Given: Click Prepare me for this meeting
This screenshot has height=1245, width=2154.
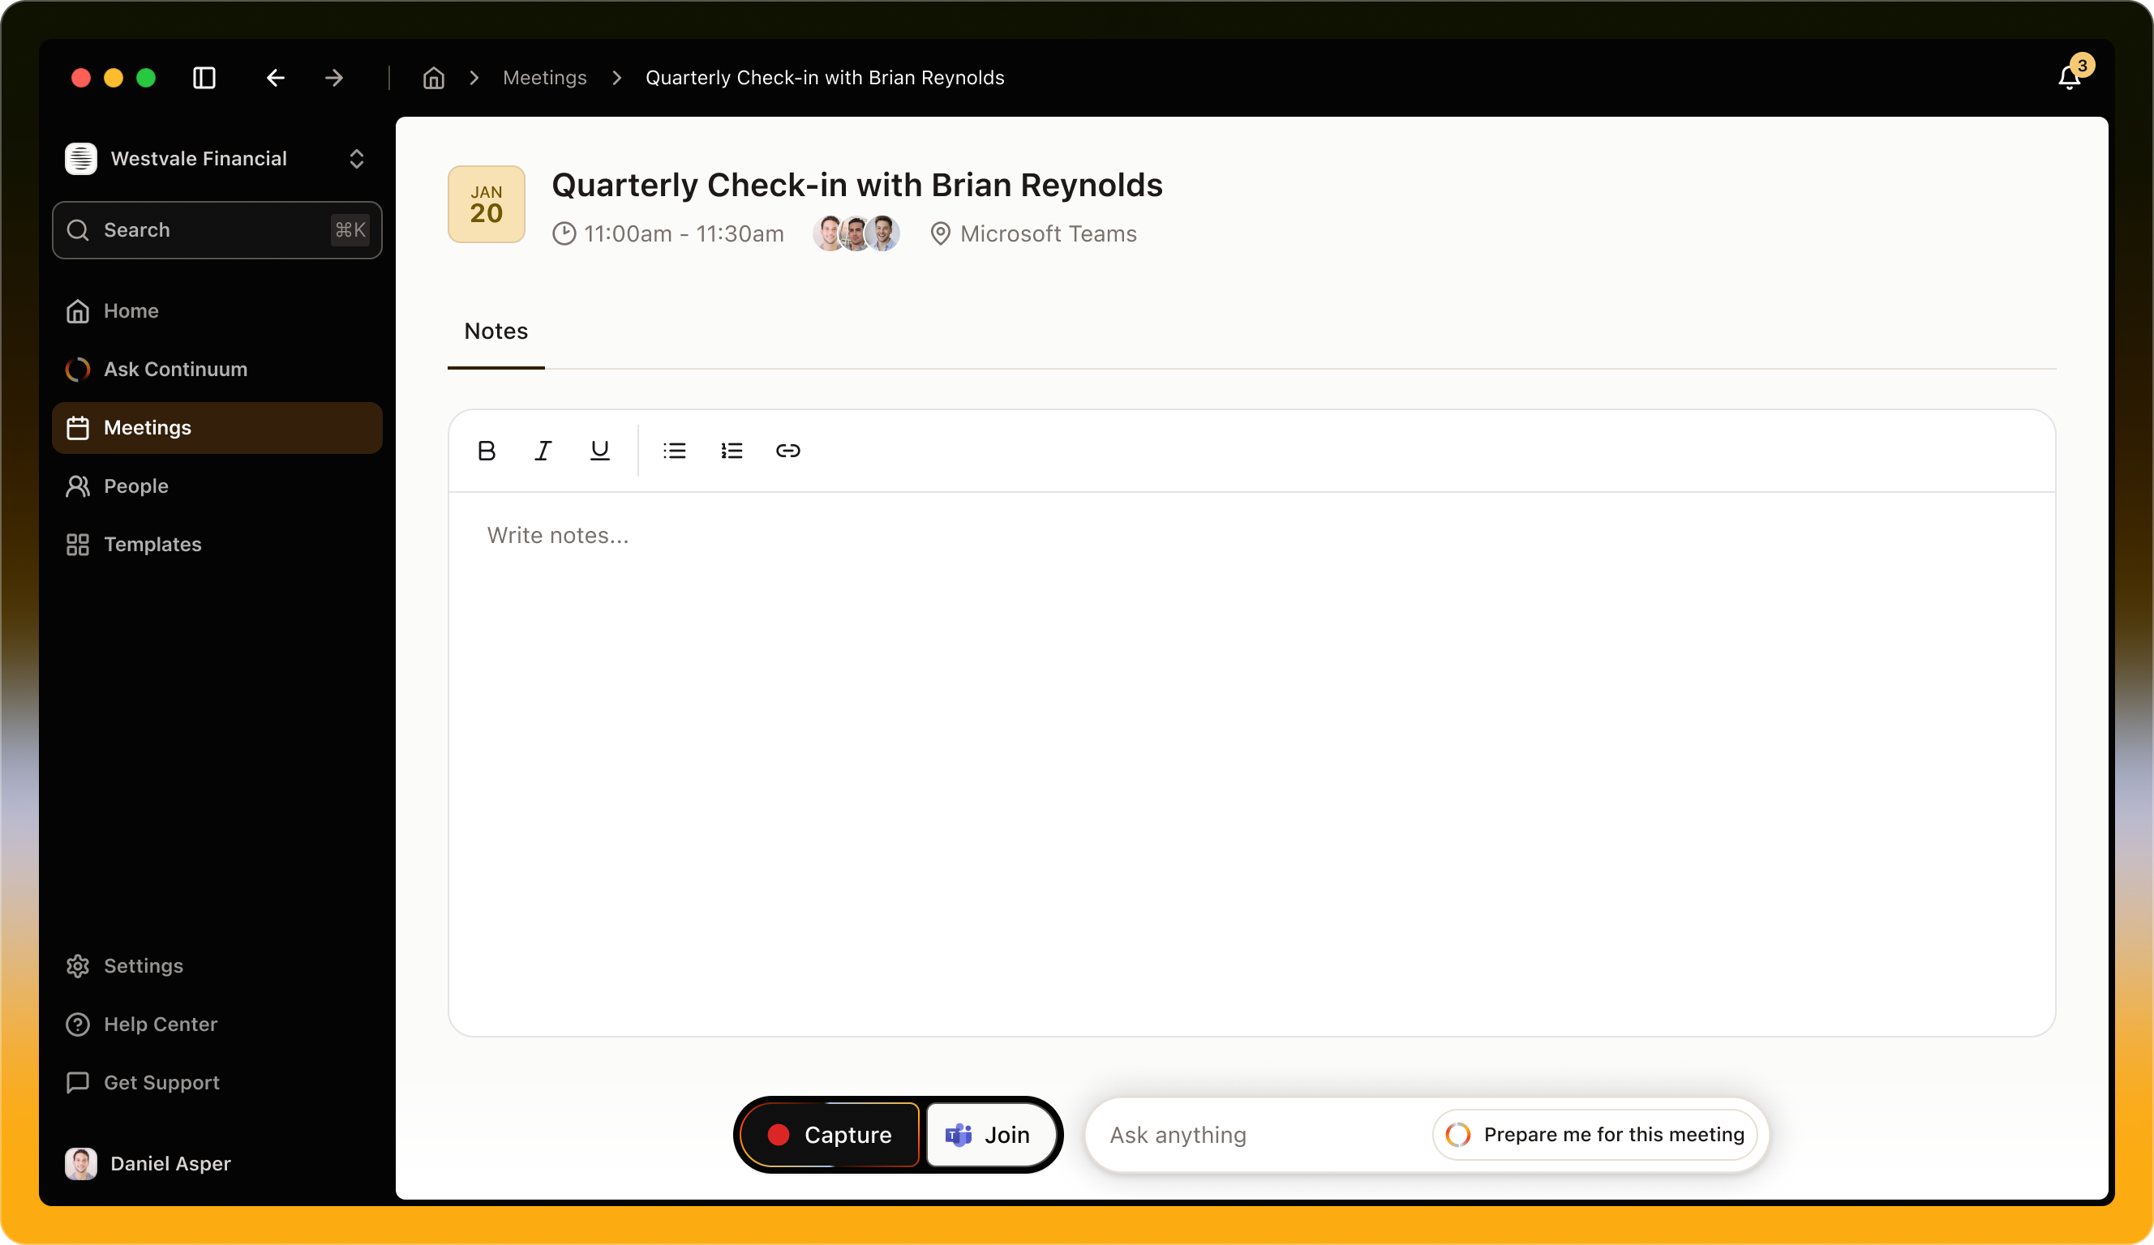Looking at the screenshot, I should point(1595,1135).
